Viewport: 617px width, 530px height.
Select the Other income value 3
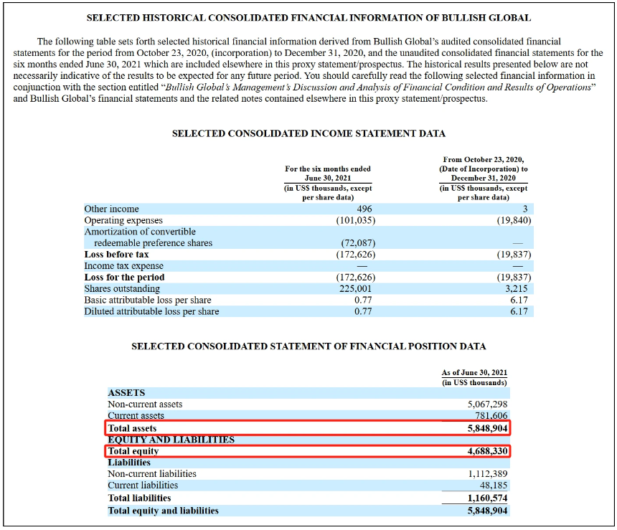(x=525, y=209)
